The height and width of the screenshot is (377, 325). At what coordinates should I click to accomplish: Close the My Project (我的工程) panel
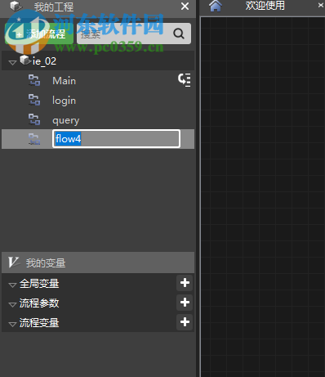click(x=185, y=7)
